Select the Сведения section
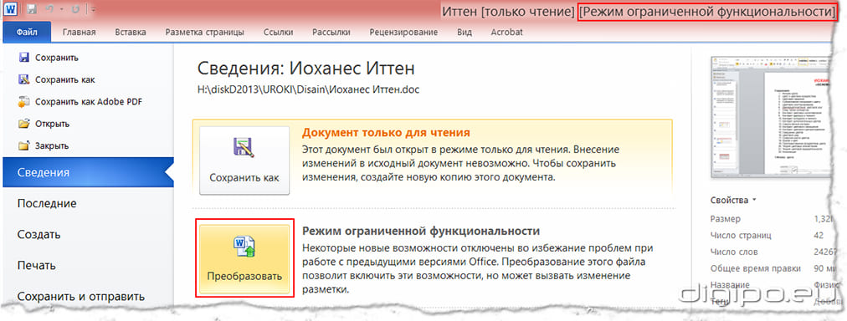 click(x=88, y=172)
